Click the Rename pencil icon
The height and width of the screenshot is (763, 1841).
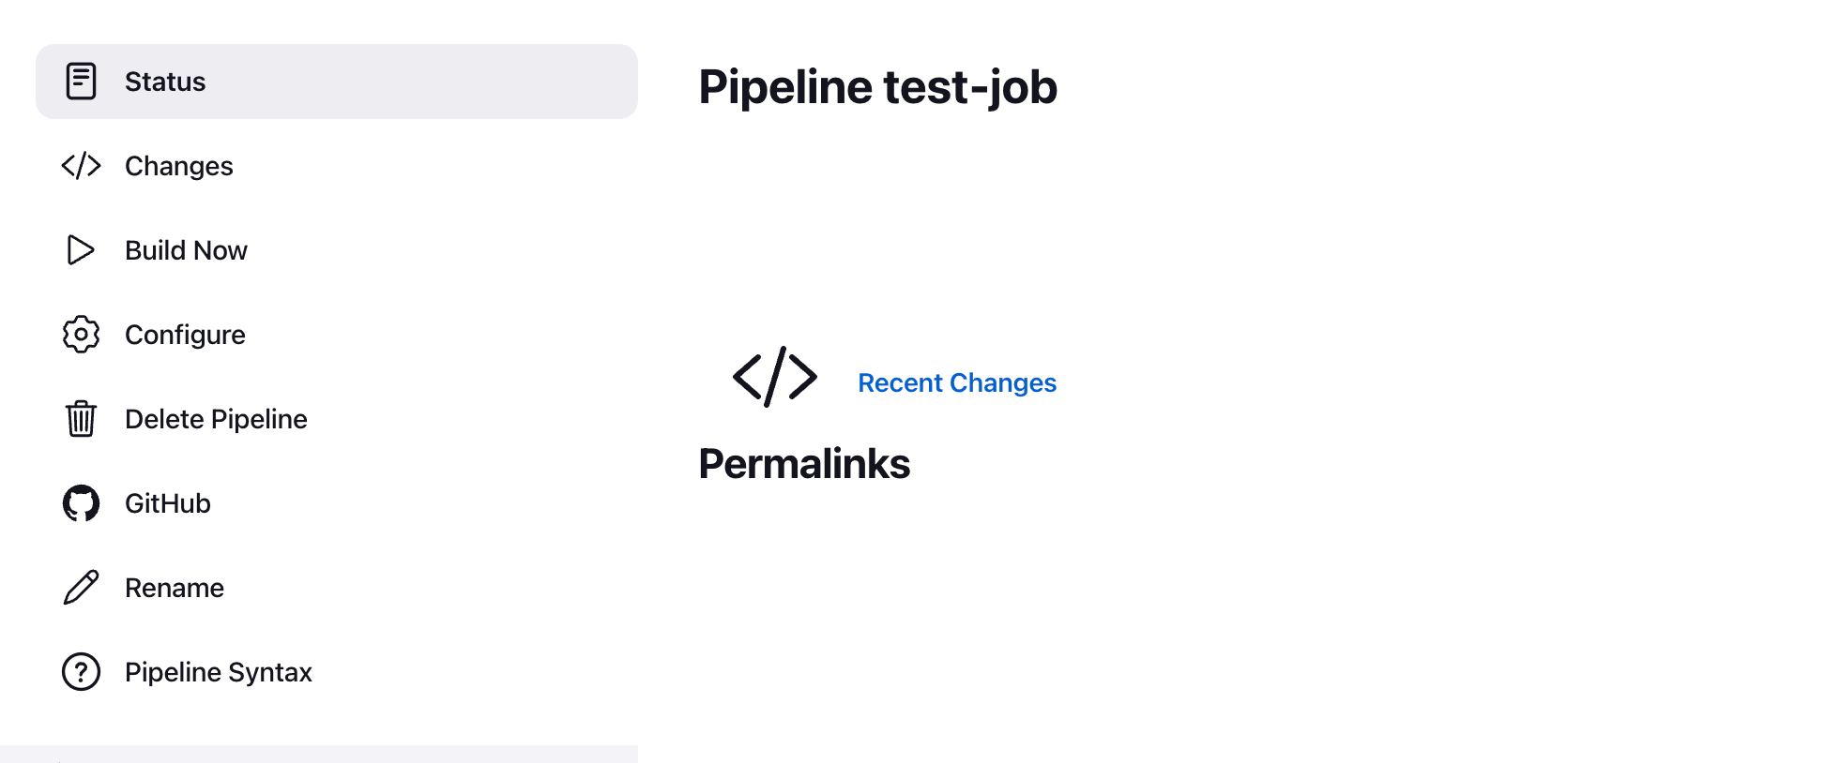[x=81, y=588]
